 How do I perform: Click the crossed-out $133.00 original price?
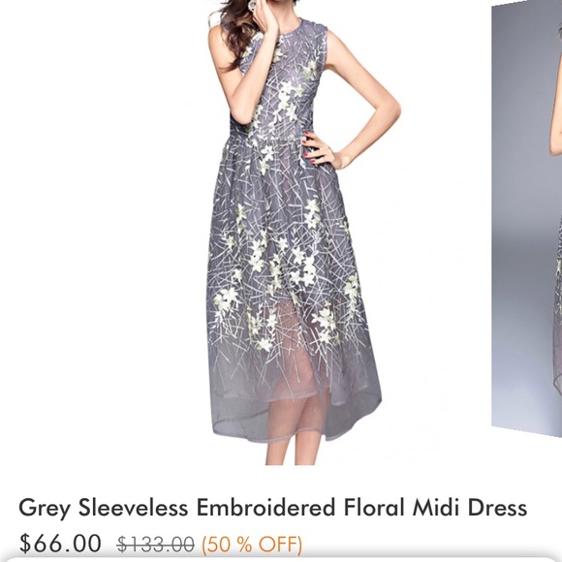pyautogui.click(x=156, y=545)
